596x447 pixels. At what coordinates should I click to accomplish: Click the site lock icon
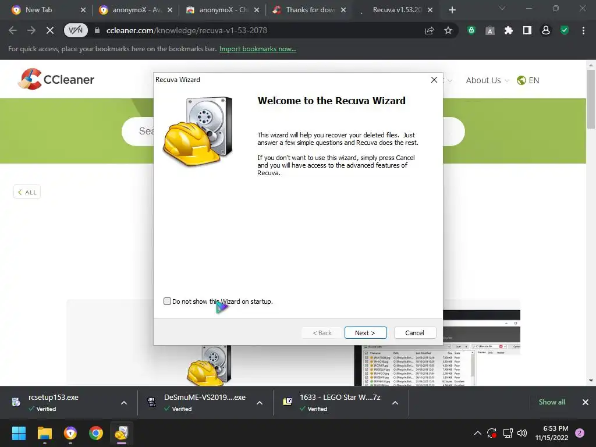click(97, 30)
